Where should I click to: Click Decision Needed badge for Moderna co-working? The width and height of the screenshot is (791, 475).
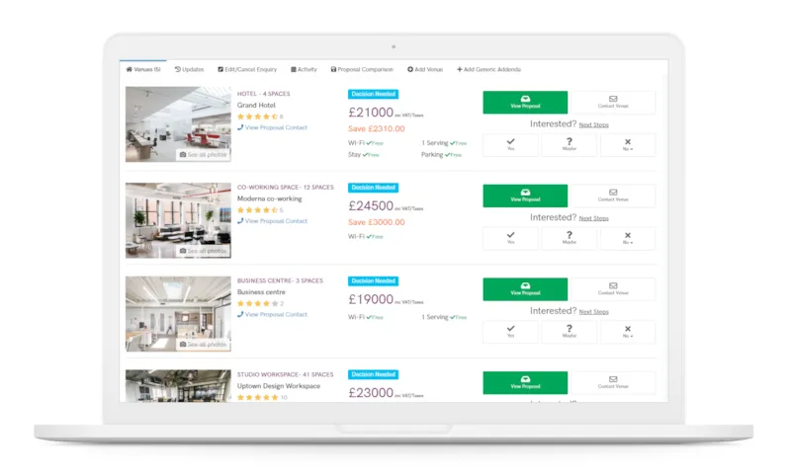(374, 188)
